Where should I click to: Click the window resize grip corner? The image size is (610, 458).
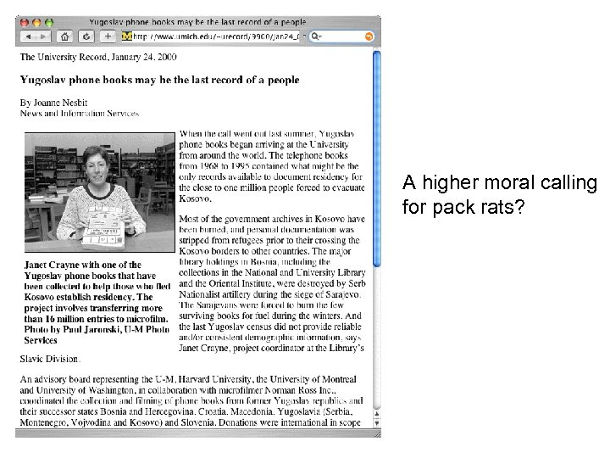(x=377, y=434)
